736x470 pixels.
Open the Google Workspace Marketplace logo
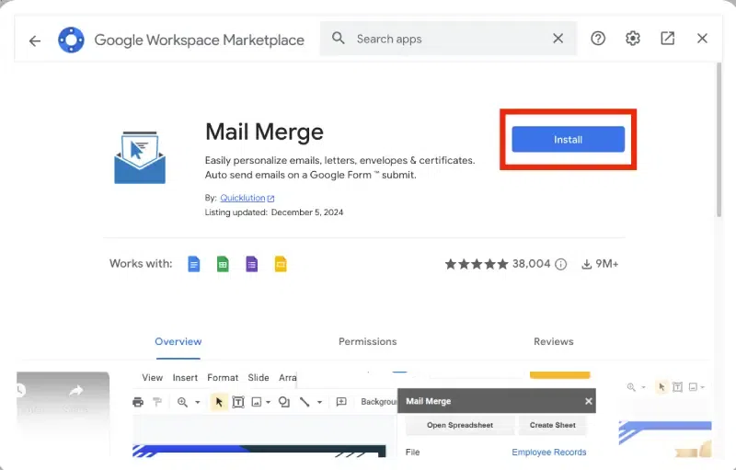tap(72, 40)
